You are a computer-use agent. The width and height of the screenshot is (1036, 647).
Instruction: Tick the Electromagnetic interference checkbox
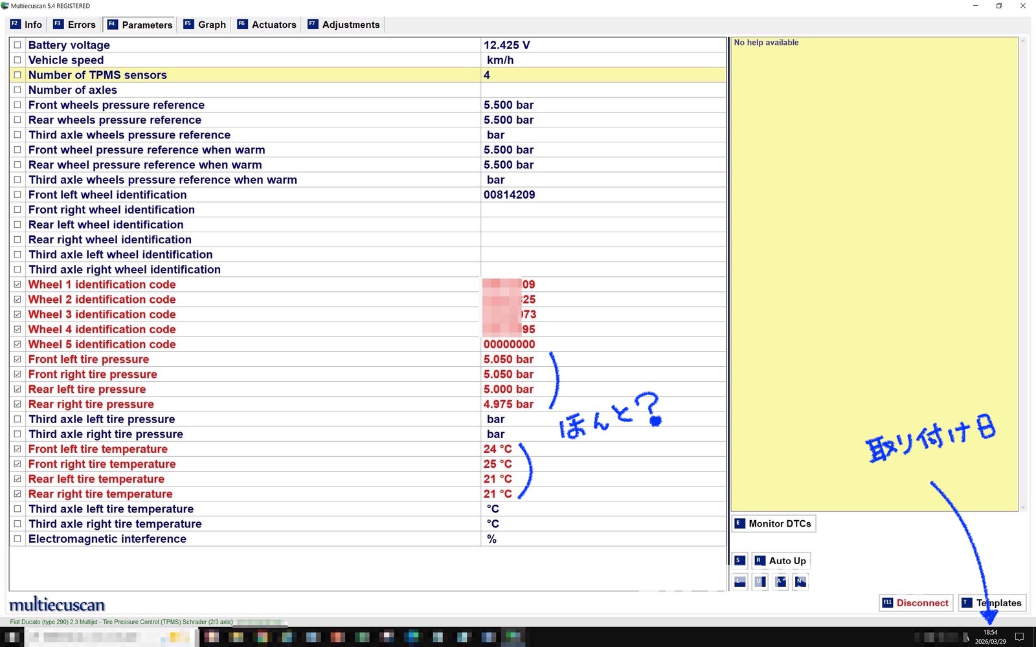tap(17, 539)
